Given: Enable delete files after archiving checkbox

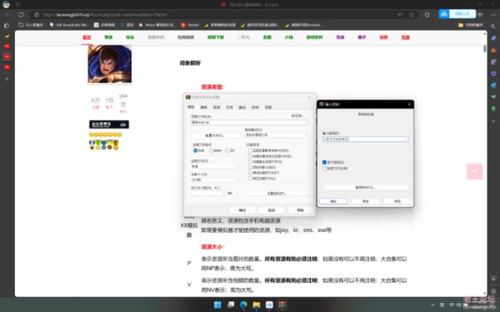Looking at the screenshot, I should [250, 151].
